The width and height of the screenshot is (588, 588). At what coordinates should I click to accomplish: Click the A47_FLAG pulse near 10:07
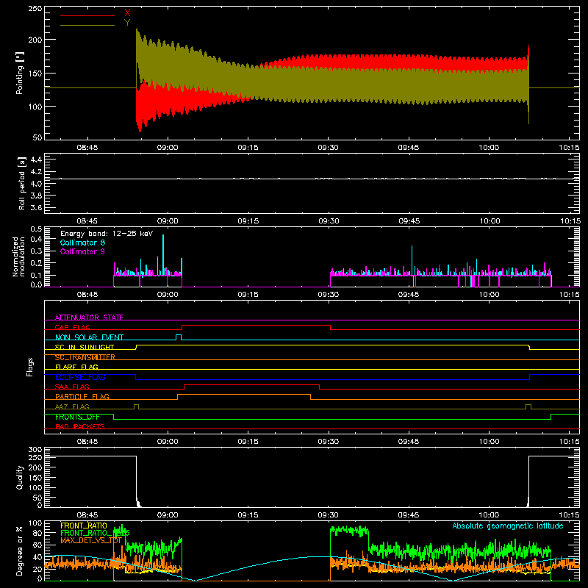(528, 406)
